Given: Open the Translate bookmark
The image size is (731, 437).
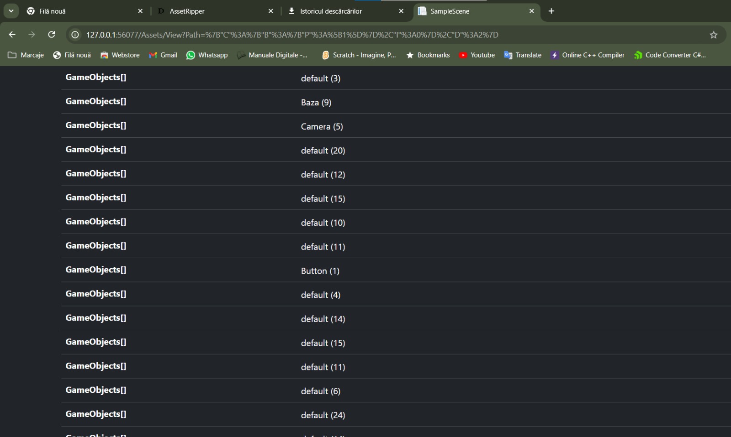Looking at the screenshot, I should point(523,55).
